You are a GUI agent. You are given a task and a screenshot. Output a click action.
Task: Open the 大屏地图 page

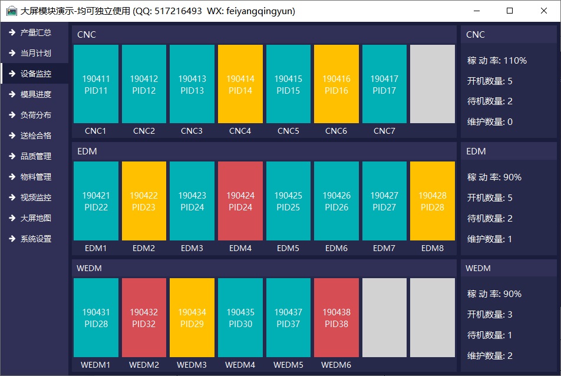(35, 218)
